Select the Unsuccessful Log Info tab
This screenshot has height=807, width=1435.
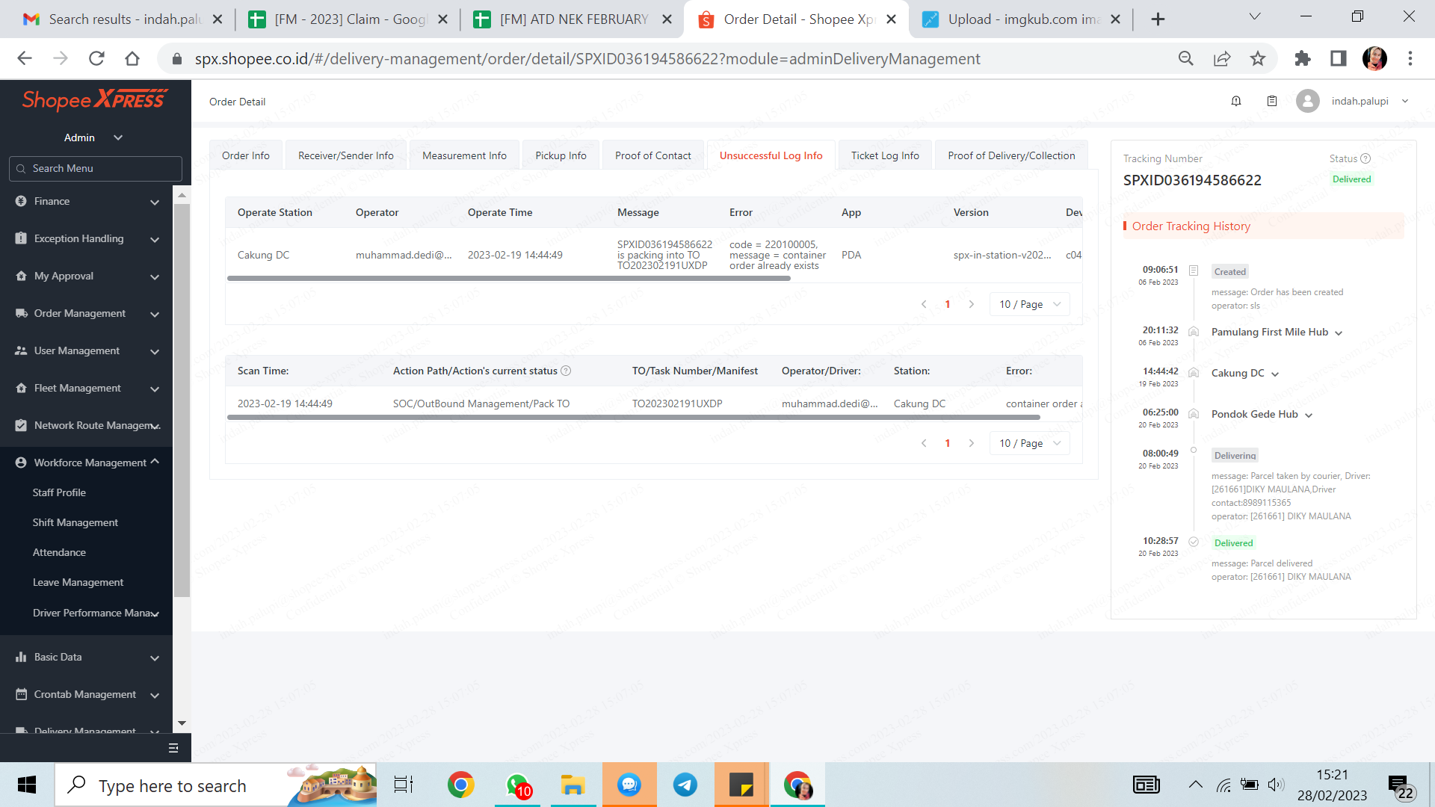[x=771, y=155]
